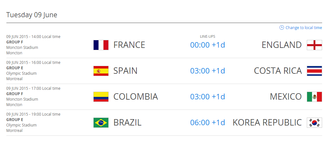The height and width of the screenshot is (145, 333).
Task: Click the England flag icon
Action: tap(314, 45)
